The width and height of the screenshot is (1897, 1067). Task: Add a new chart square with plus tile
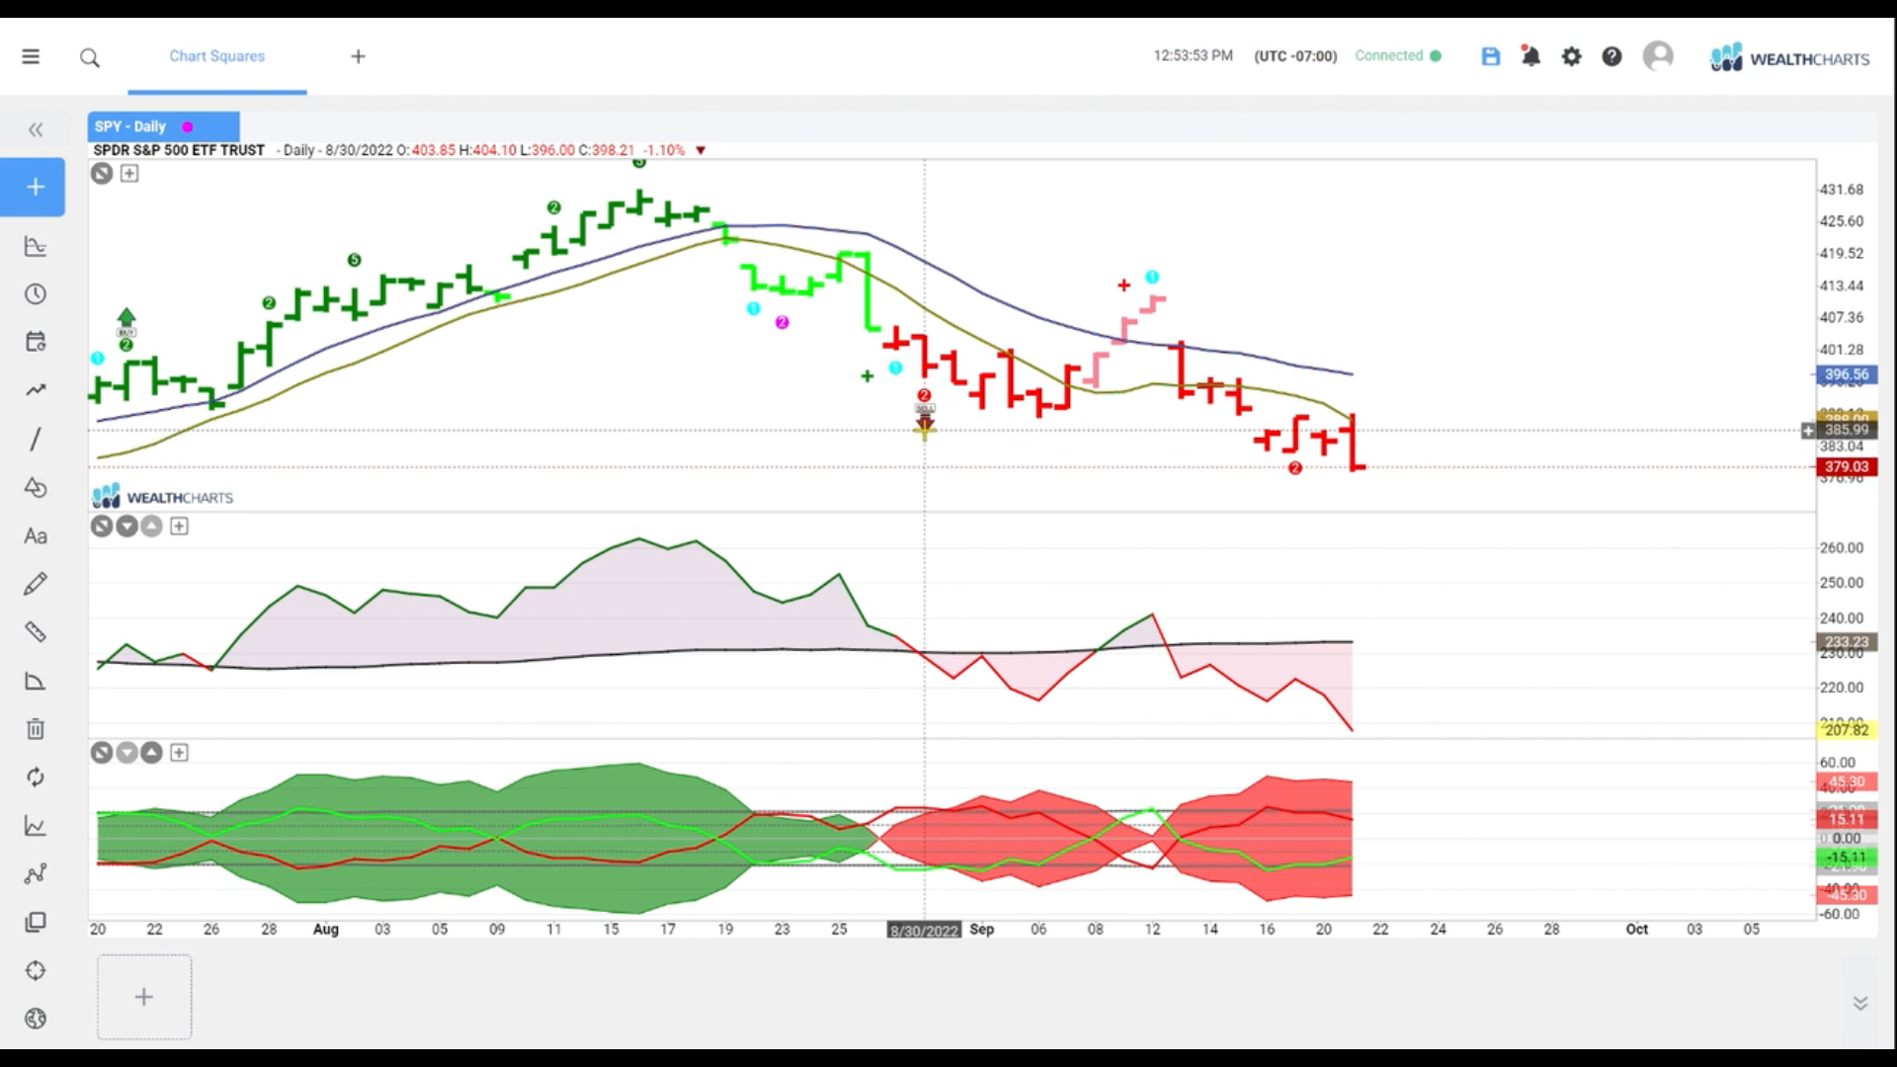click(144, 997)
